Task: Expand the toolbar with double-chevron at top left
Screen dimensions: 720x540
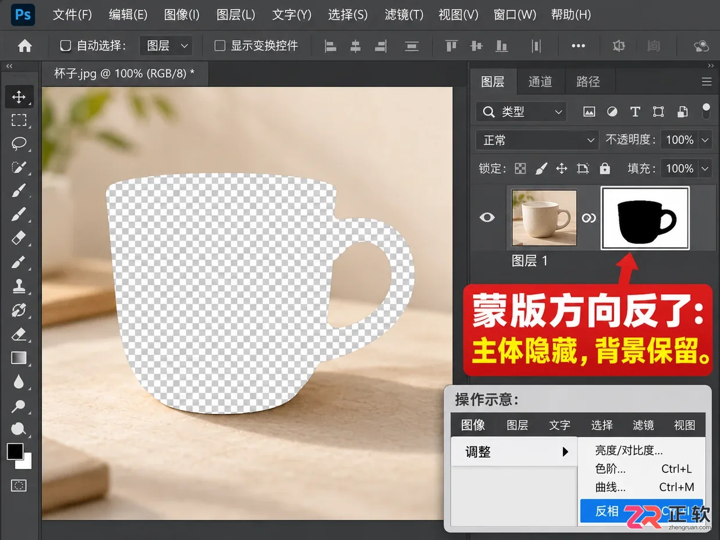Action: [9, 66]
